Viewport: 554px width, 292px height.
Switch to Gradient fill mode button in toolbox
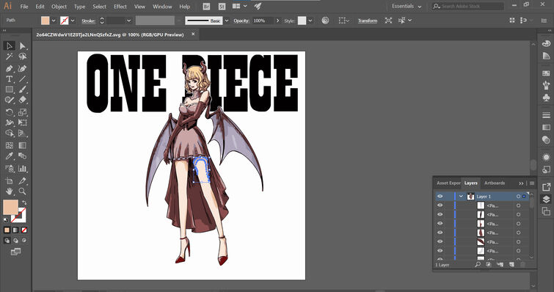click(x=15, y=230)
